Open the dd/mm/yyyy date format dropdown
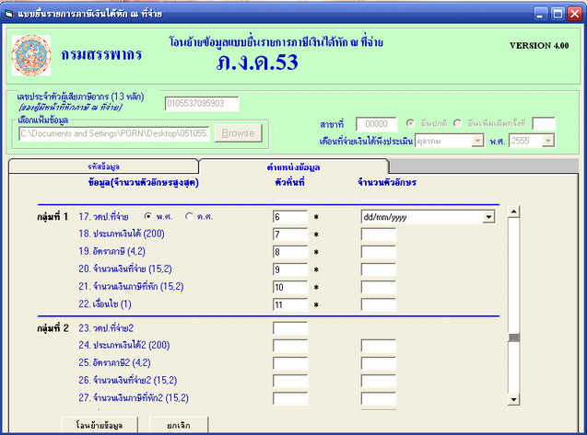 (488, 217)
